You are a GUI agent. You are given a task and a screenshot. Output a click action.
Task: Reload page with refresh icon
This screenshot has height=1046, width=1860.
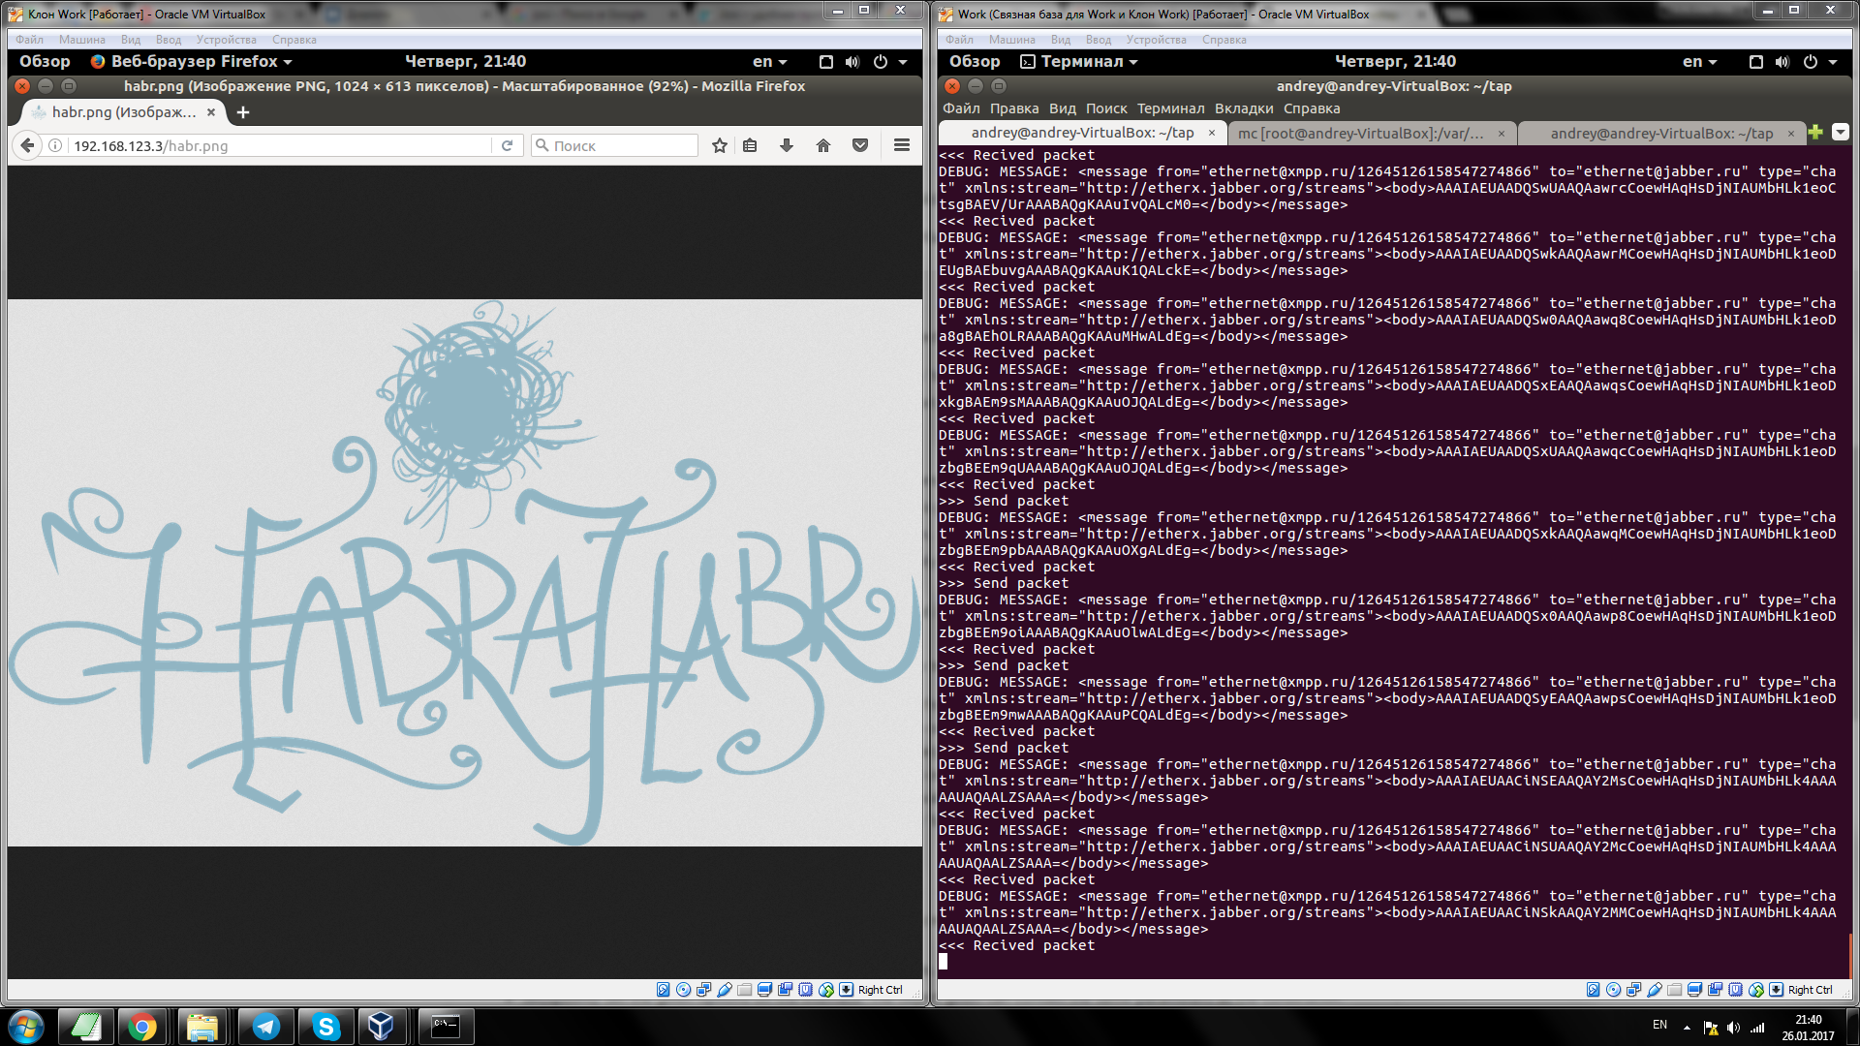point(507,145)
